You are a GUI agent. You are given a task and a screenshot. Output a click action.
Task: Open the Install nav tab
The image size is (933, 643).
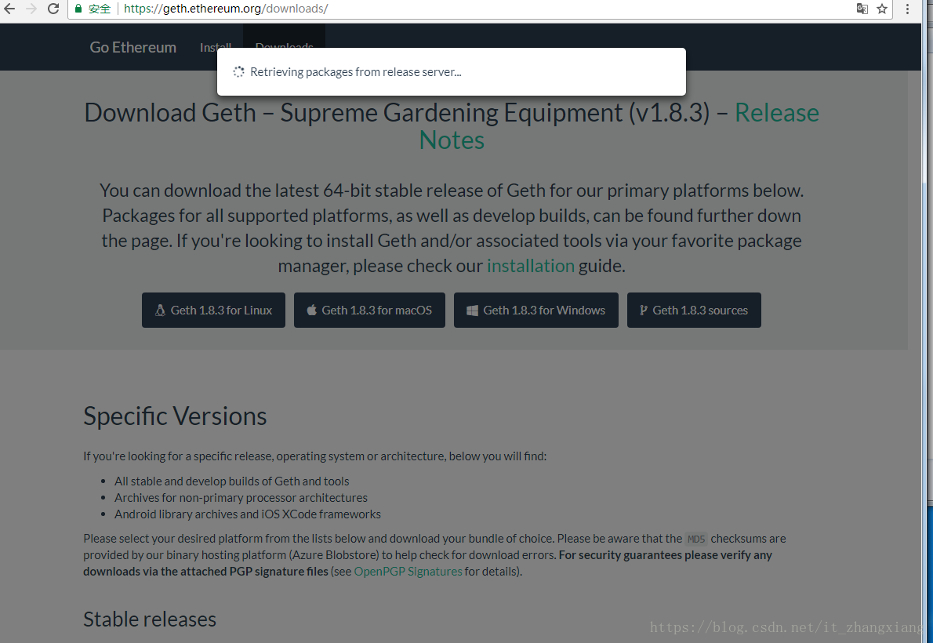pyautogui.click(x=216, y=47)
